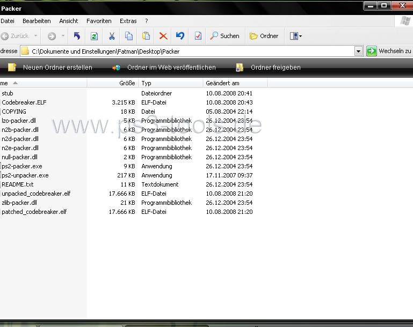
Task: Click the clipboard paste icon
Action: tap(146, 36)
